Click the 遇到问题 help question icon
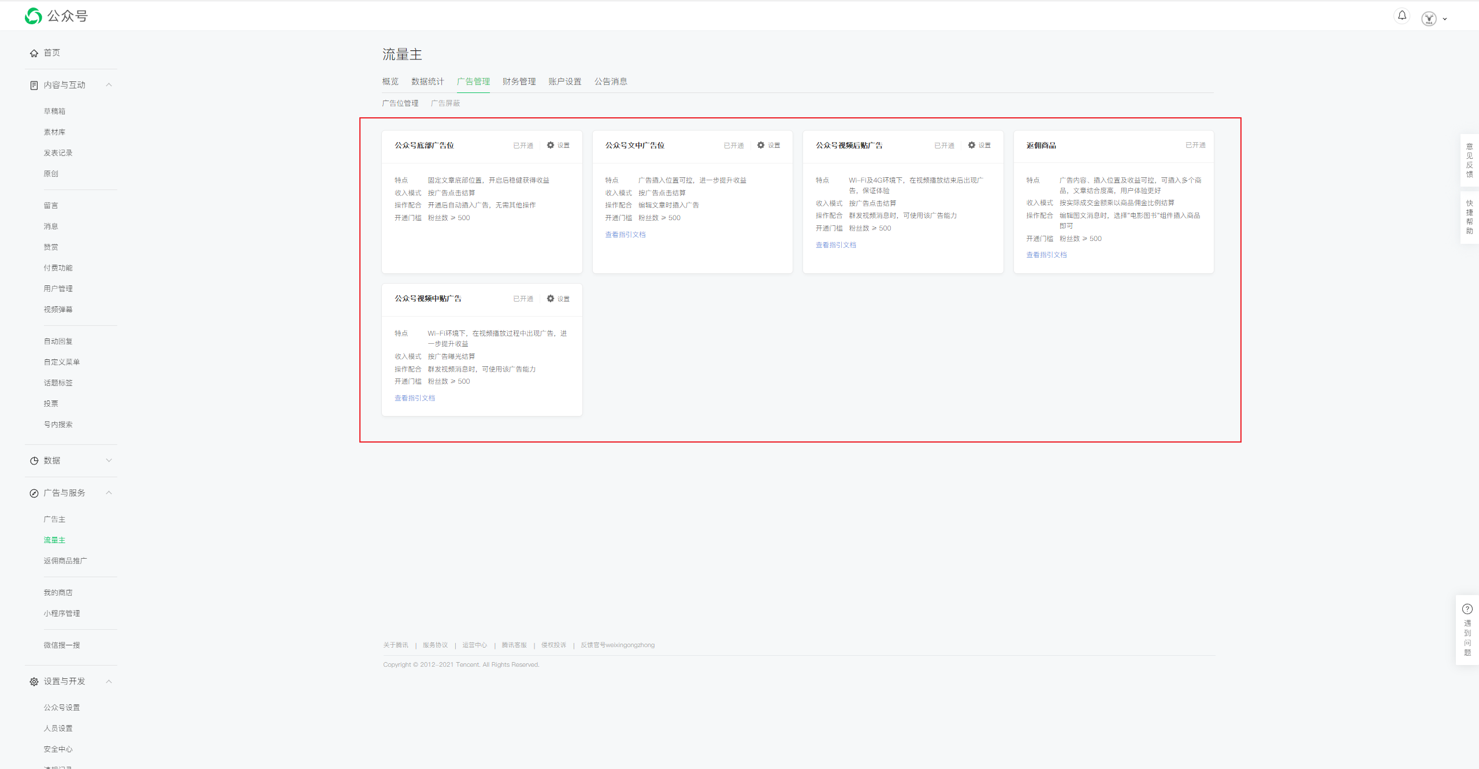The image size is (1479, 769). 1467,609
